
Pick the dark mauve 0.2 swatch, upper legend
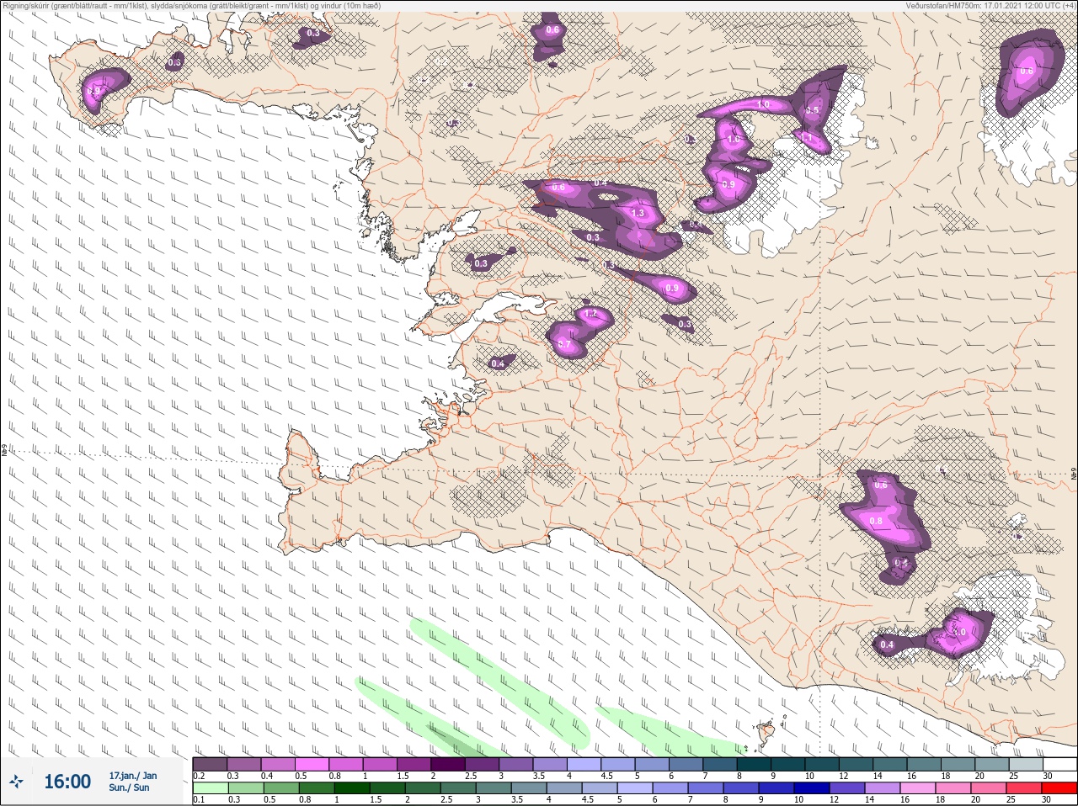tap(210, 764)
